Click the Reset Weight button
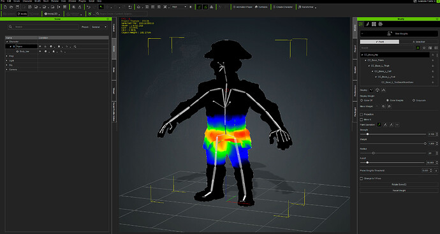 click(399, 191)
